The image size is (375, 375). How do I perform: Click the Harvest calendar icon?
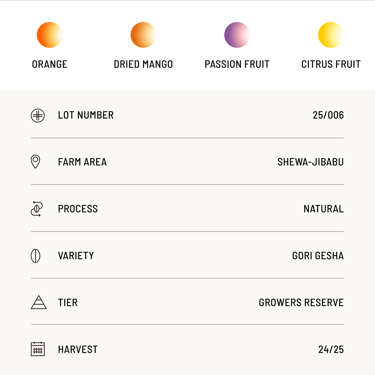click(38, 349)
